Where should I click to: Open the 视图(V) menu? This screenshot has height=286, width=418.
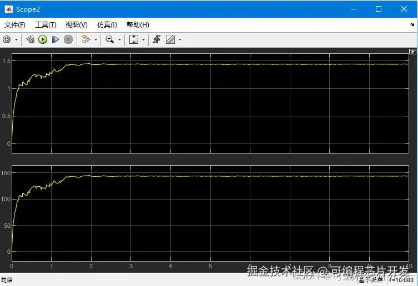76,25
